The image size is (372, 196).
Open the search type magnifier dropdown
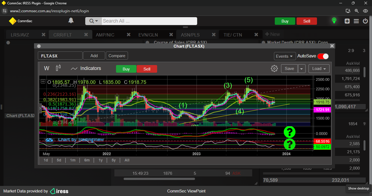point(93,21)
